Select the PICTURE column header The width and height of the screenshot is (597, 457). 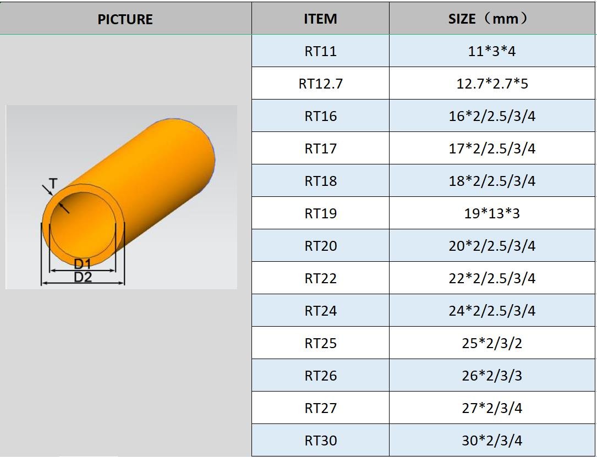coord(125,19)
